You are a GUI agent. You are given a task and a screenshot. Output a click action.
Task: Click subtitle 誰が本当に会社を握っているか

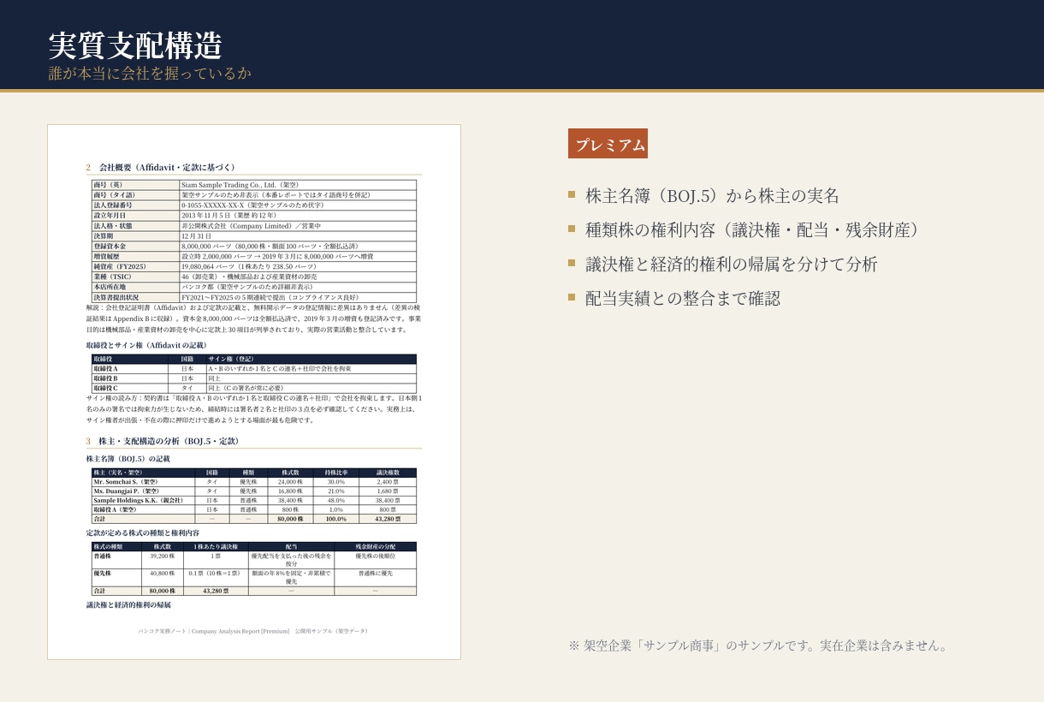pos(150,74)
